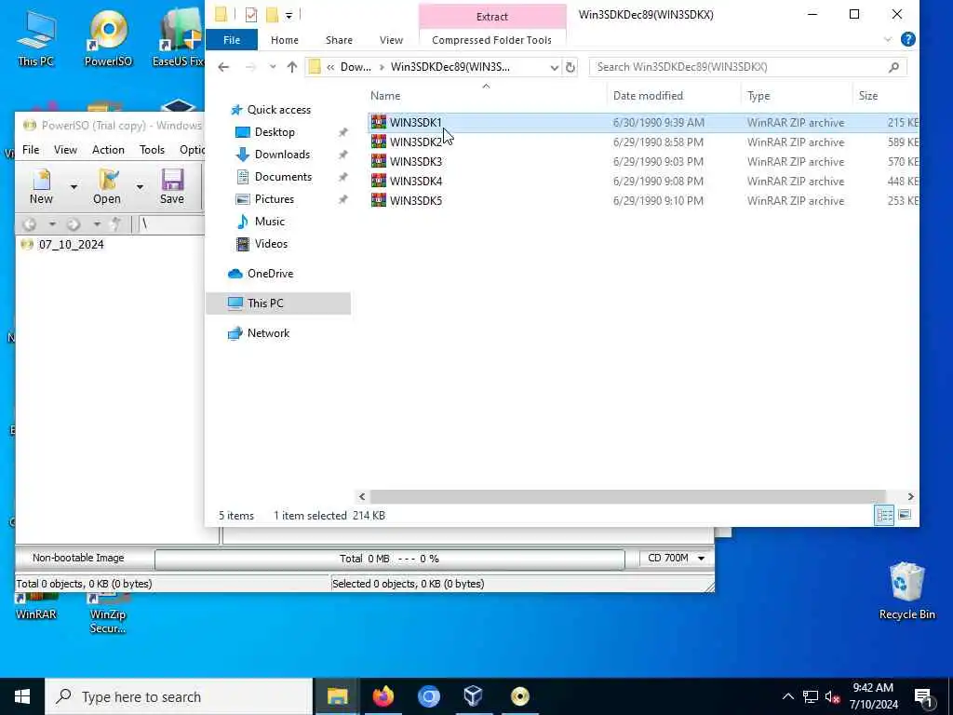Switch to the Home ribbon tab
This screenshot has height=715, width=953.
[285, 40]
